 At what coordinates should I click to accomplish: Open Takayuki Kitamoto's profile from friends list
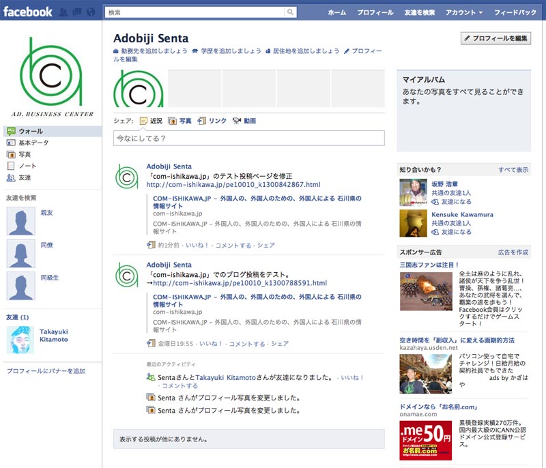pyautogui.click(x=54, y=336)
